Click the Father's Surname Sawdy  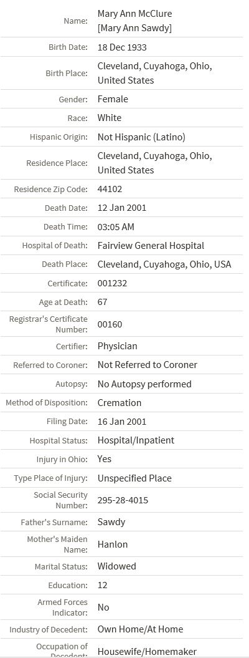[111, 522]
